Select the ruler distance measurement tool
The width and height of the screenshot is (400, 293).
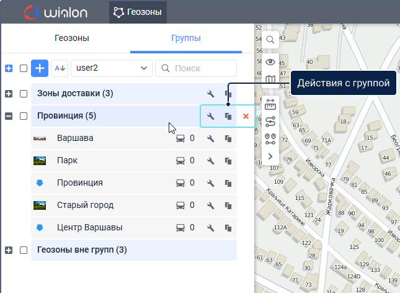(270, 103)
